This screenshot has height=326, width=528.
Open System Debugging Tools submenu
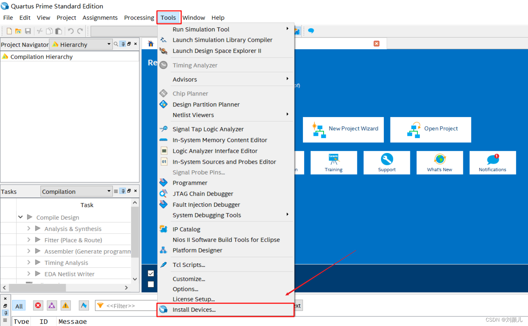[x=226, y=215]
